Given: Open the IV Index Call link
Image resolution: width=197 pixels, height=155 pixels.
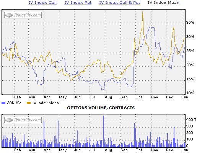Looking at the screenshot, I should click(x=42, y=3).
